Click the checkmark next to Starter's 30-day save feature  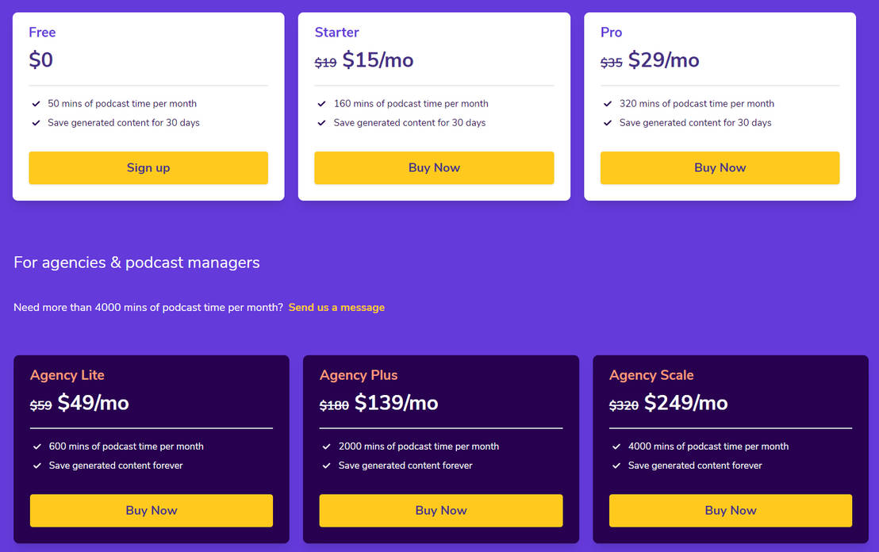[x=321, y=123]
